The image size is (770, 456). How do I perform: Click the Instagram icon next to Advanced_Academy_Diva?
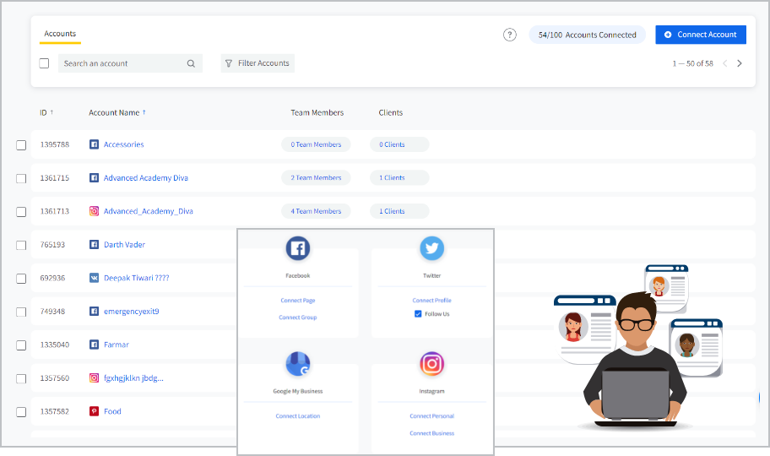coord(94,211)
